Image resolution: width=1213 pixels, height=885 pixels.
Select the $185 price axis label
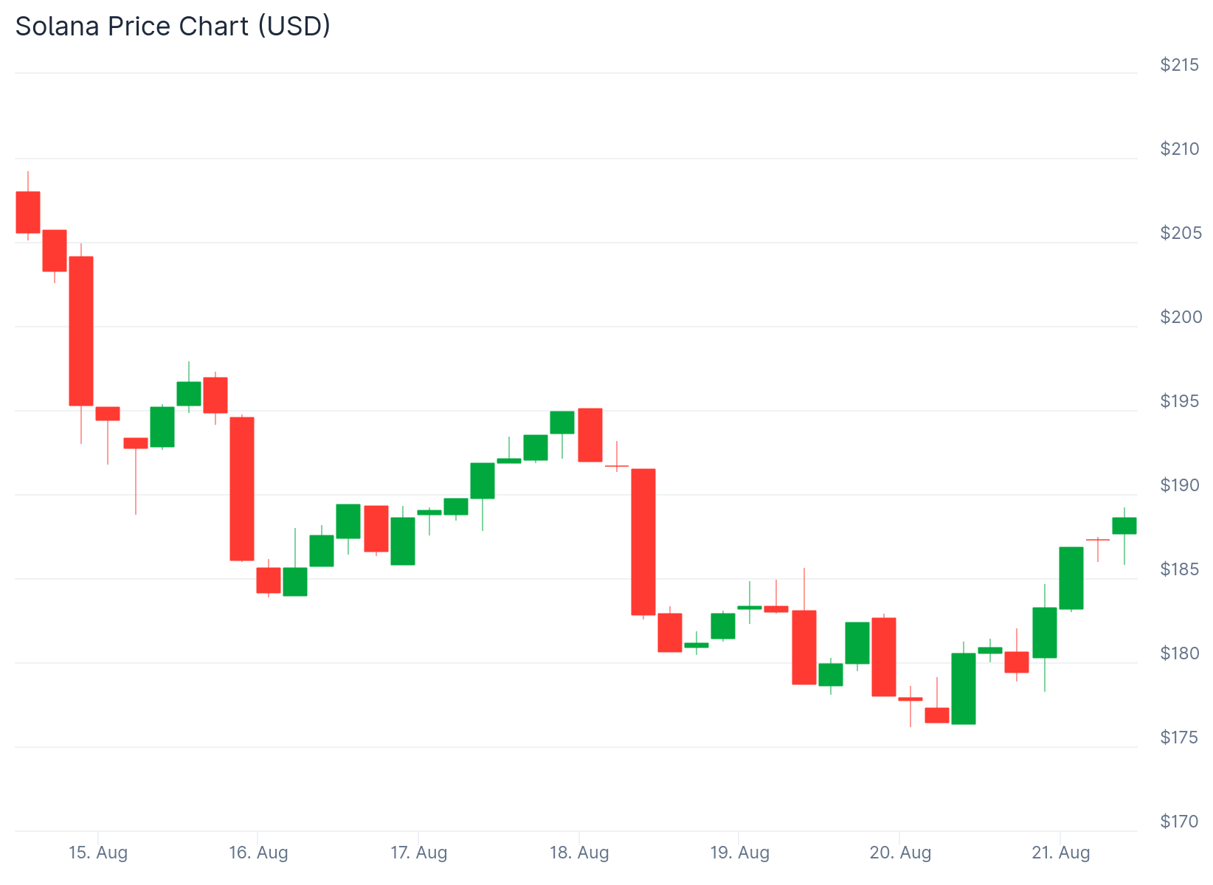click(x=1180, y=569)
